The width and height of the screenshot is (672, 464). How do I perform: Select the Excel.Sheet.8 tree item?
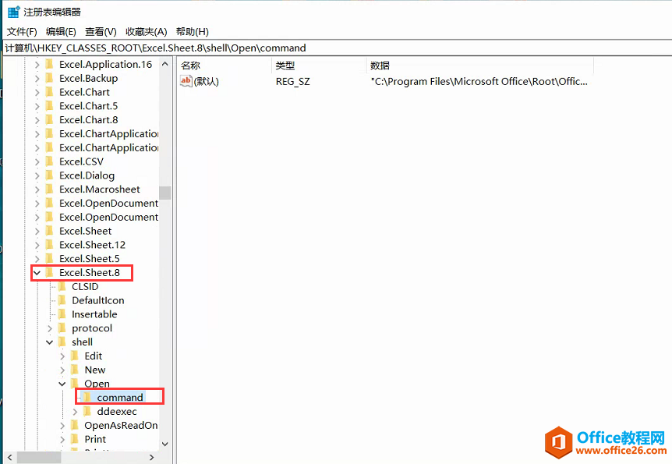tap(90, 273)
